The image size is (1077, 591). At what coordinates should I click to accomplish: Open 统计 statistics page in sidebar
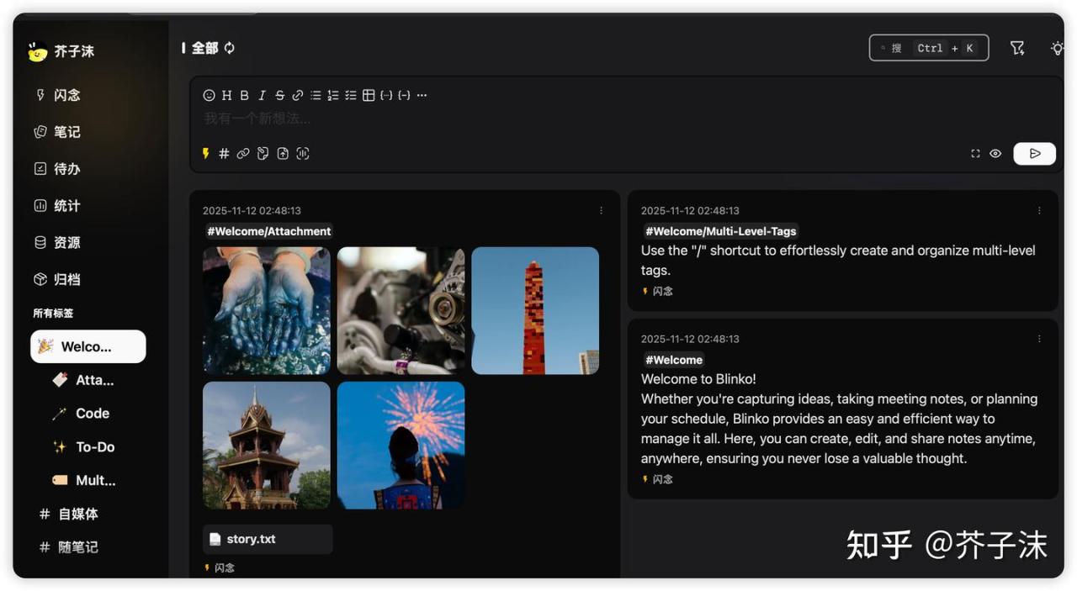pyautogui.click(x=66, y=206)
